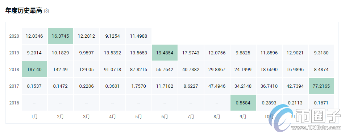Click the highlighted 77.2165 cell in 2017
The width and height of the screenshot is (341, 132).
321,86
